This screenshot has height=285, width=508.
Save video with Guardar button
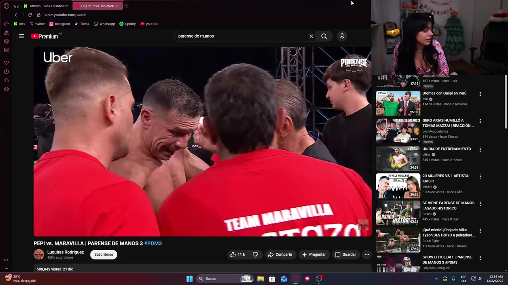(346, 255)
